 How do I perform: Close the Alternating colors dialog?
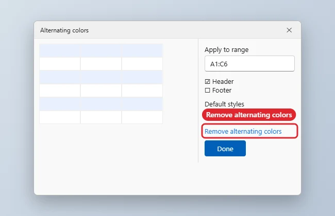[x=289, y=30]
